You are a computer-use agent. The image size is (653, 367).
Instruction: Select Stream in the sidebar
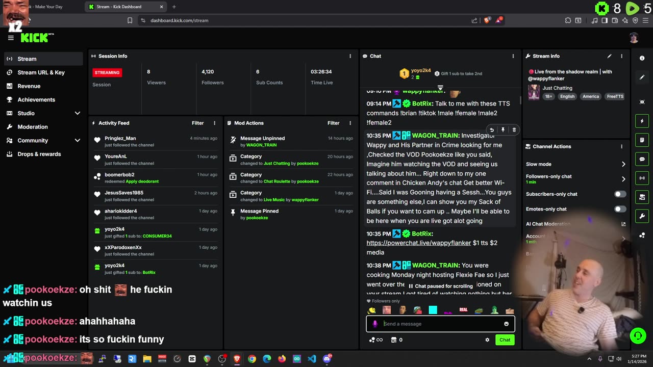(43, 59)
